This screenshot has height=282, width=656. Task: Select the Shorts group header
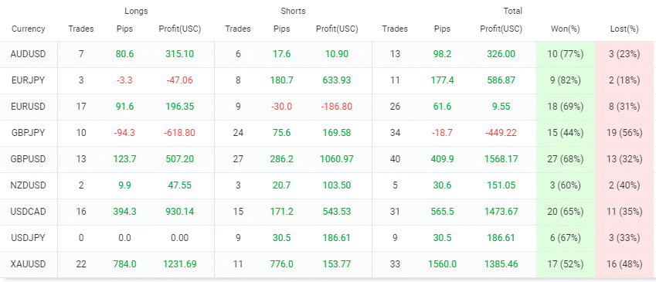(293, 12)
